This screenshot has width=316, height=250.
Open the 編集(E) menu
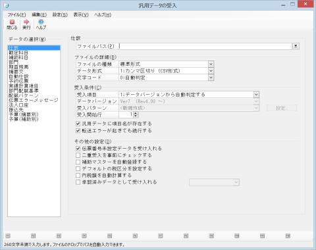coord(39,14)
